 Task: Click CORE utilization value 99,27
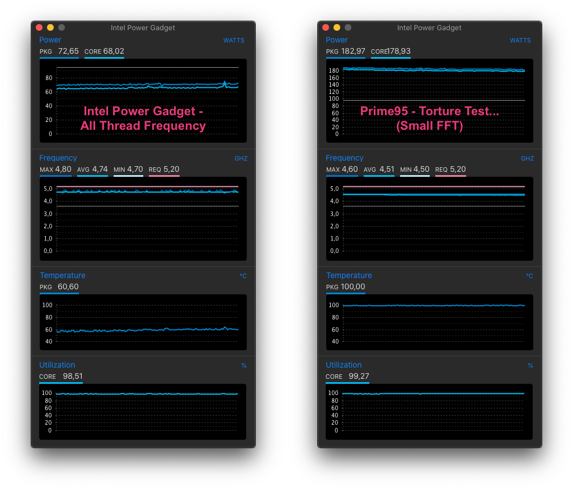click(x=359, y=377)
